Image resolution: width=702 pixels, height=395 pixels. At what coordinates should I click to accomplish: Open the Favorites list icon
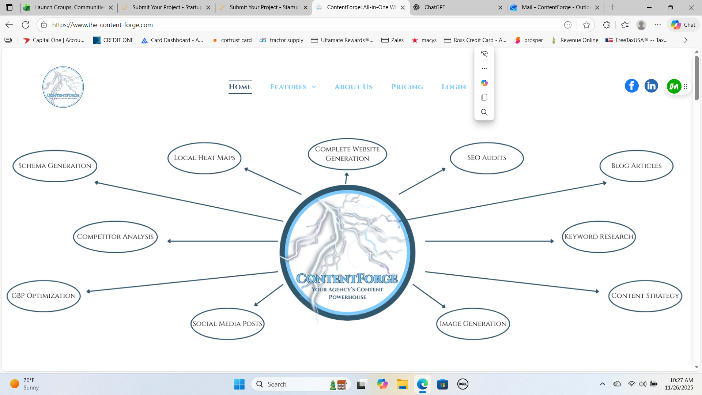coord(625,25)
